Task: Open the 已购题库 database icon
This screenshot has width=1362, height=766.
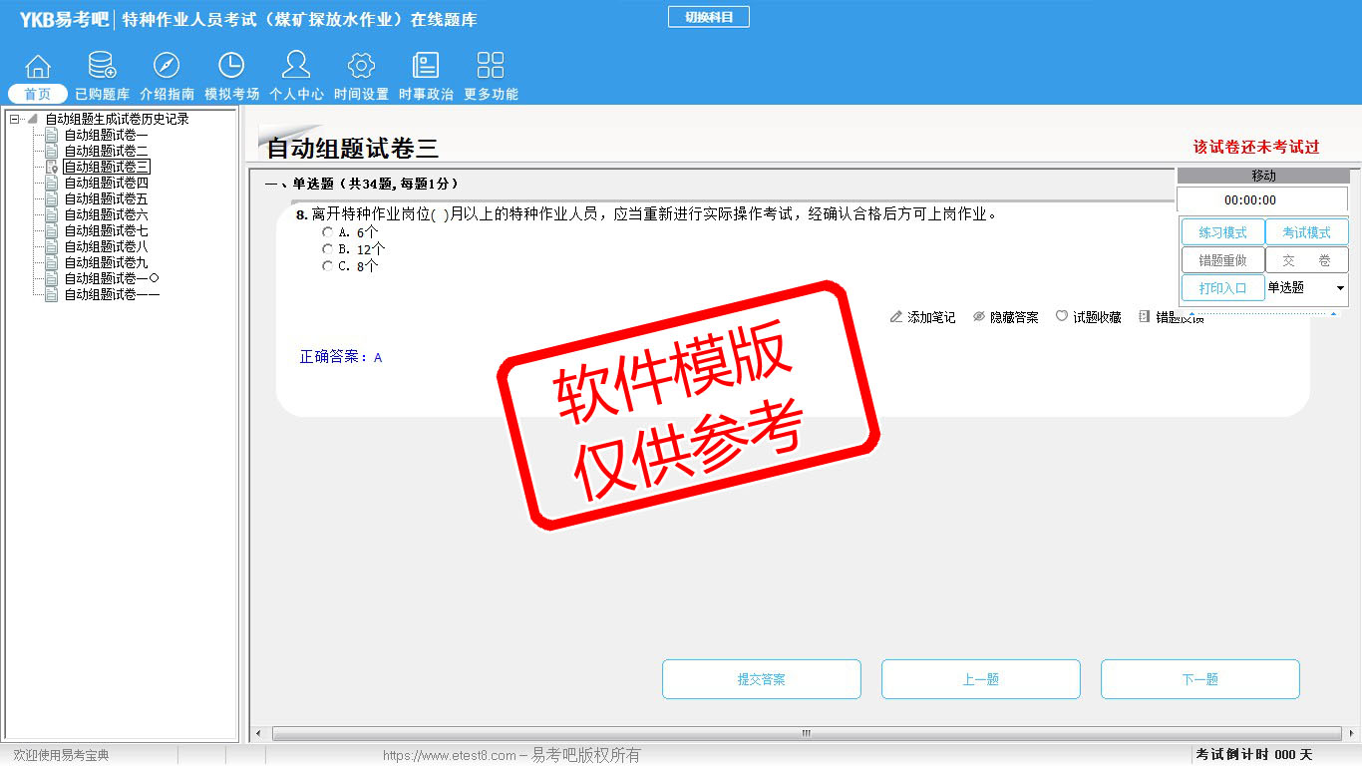Action: 102,67
